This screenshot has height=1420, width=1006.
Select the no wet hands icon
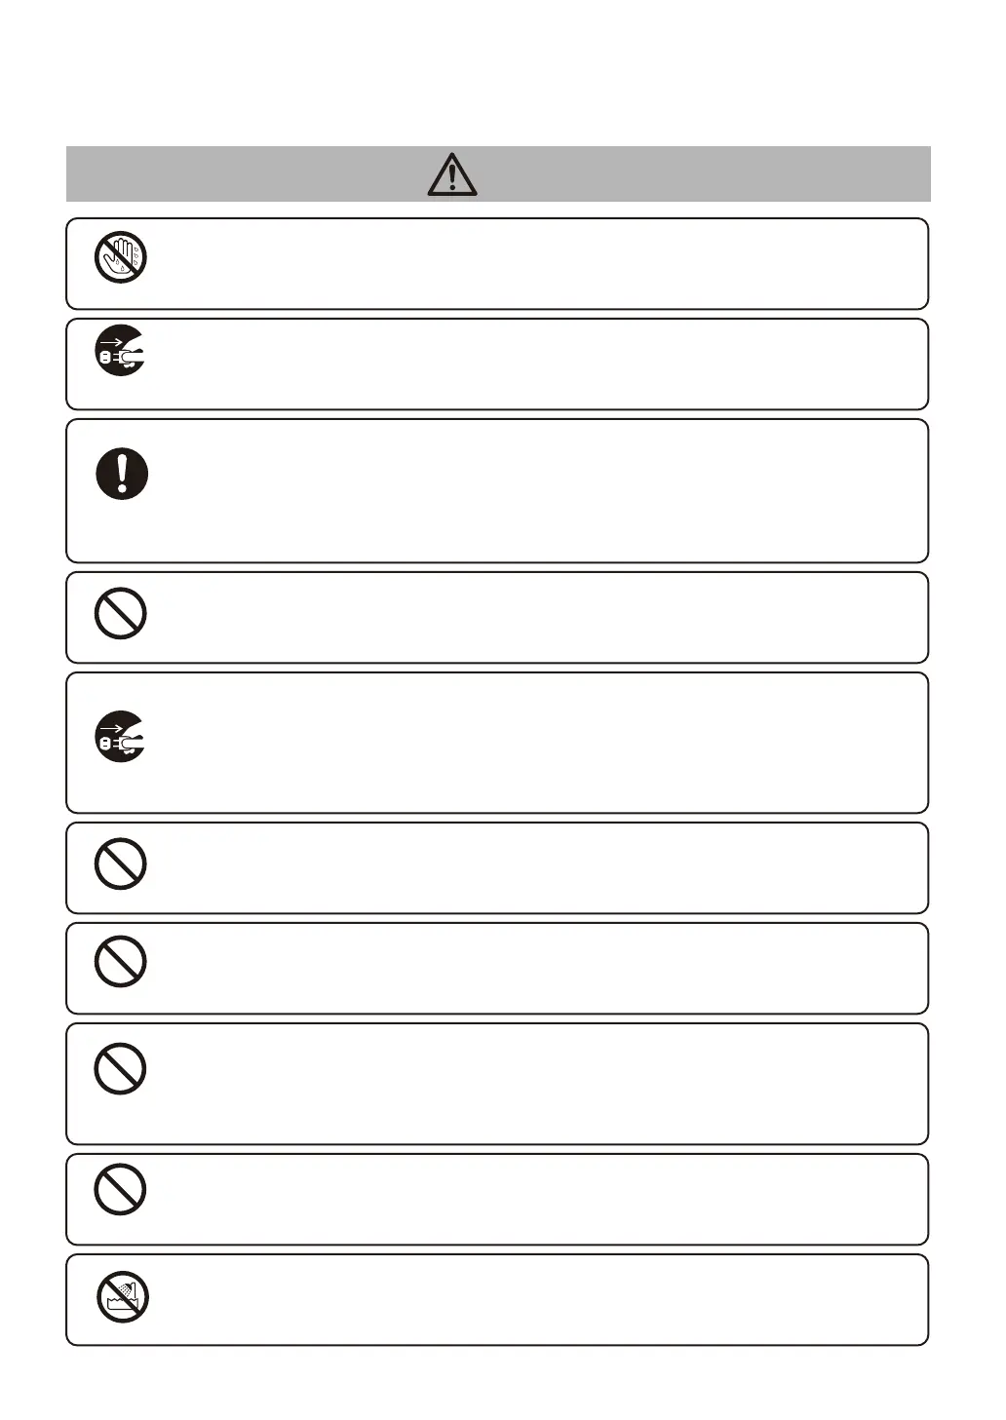pos(121,258)
